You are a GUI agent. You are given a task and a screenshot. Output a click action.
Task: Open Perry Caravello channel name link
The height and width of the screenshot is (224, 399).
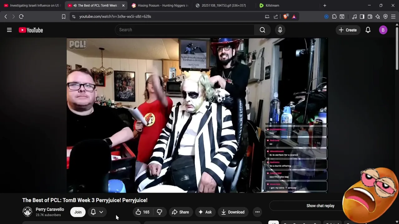(50, 209)
